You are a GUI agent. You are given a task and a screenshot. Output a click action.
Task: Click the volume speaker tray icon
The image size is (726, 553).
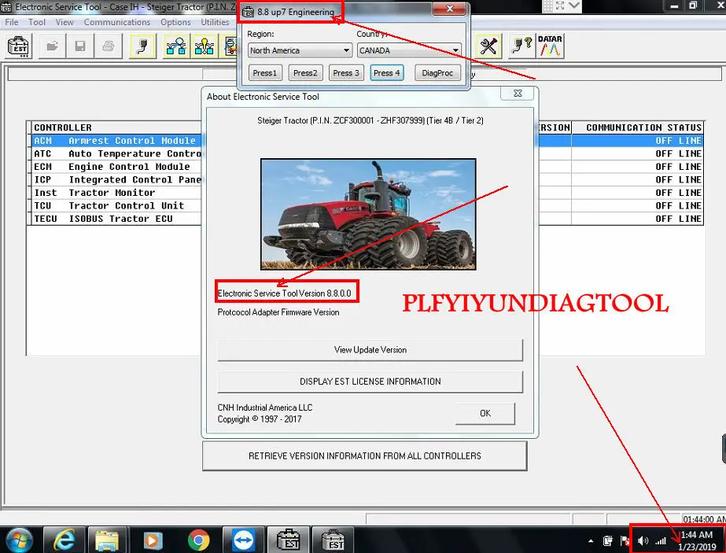pyautogui.click(x=643, y=540)
